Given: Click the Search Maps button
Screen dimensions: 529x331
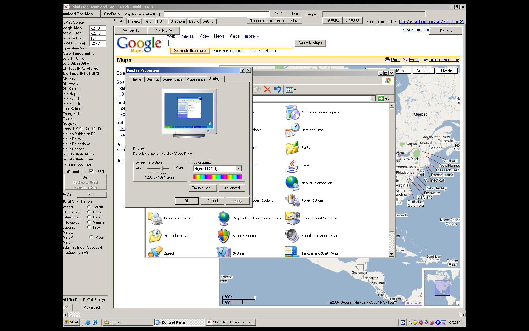Looking at the screenshot, I should click(x=310, y=43).
